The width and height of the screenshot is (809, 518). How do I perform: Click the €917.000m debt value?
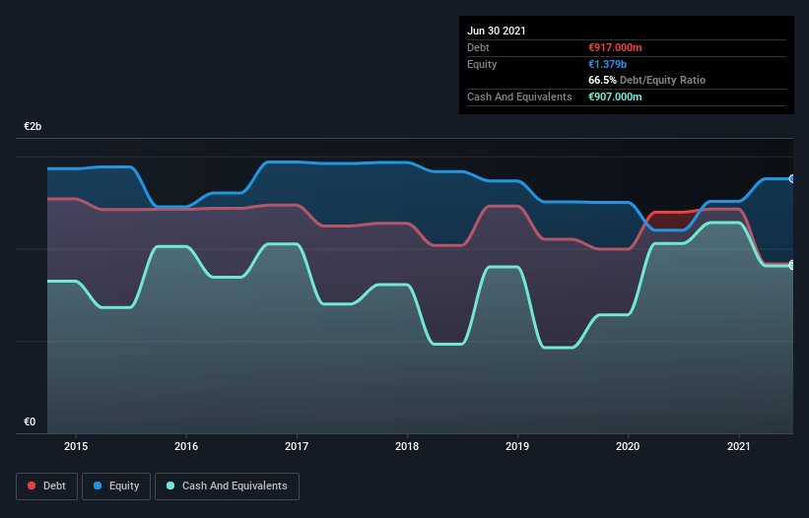[x=615, y=47]
